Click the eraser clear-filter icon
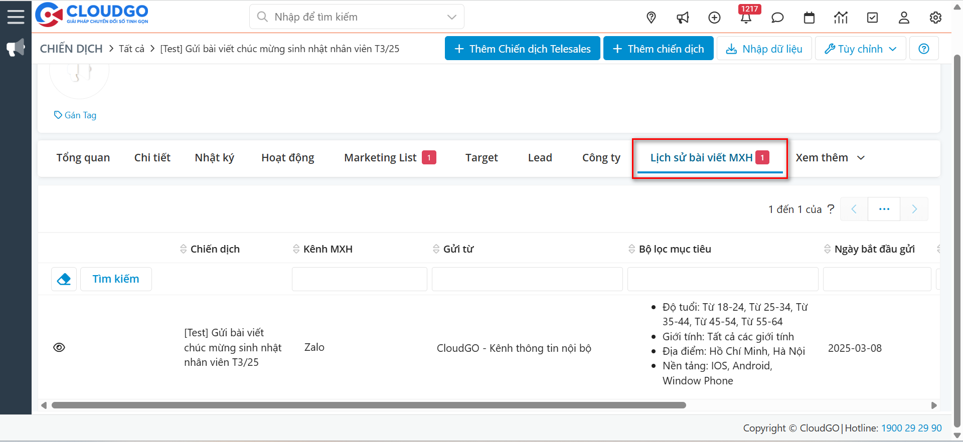This screenshot has height=442, width=963. coord(64,279)
